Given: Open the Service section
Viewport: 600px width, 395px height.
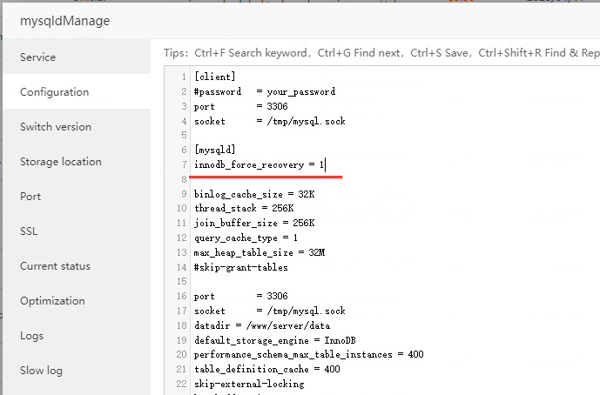Looking at the screenshot, I should click(x=38, y=57).
